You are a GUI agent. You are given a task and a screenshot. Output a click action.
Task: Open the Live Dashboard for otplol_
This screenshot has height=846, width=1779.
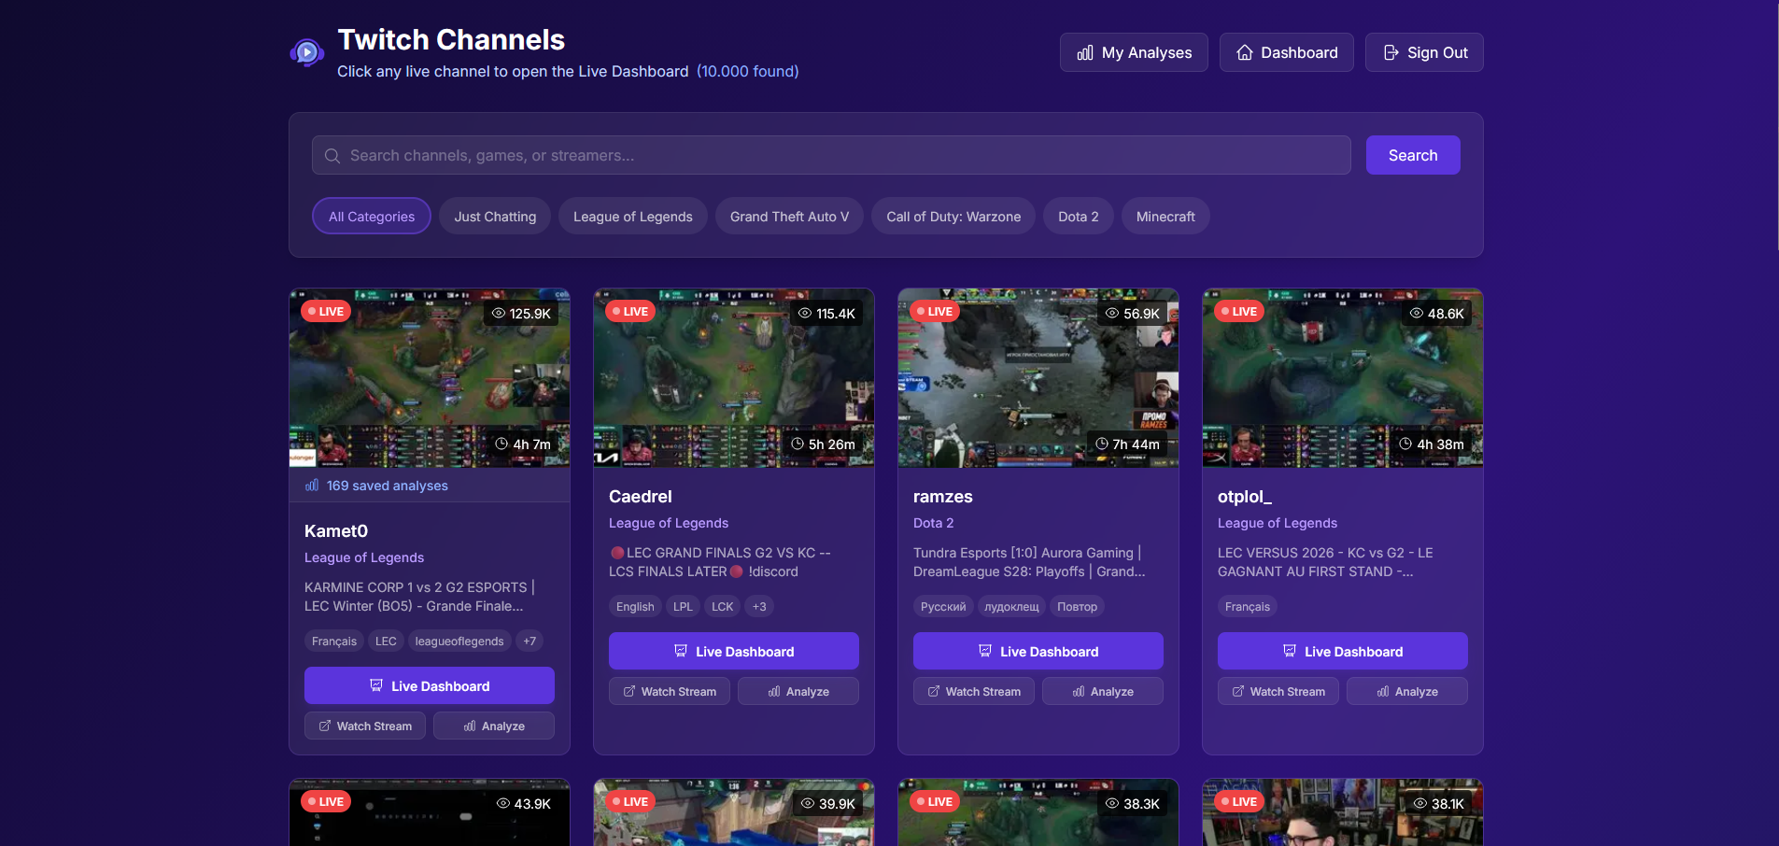[x=1342, y=651]
